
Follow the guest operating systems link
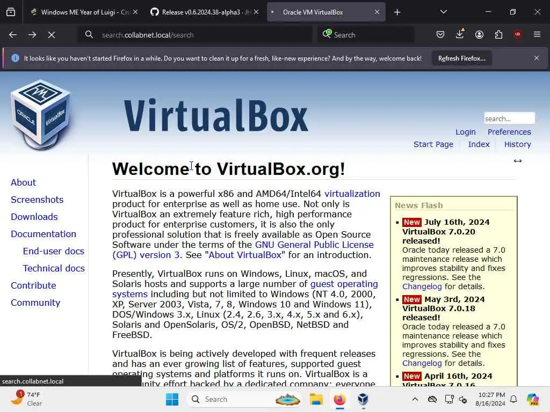(x=344, y=284)
